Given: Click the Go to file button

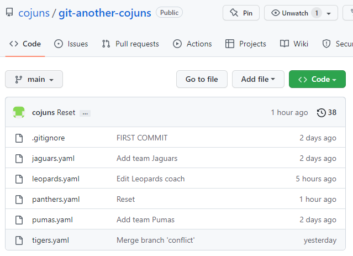Looking at the screenshot, I should [x=202, y=79].
